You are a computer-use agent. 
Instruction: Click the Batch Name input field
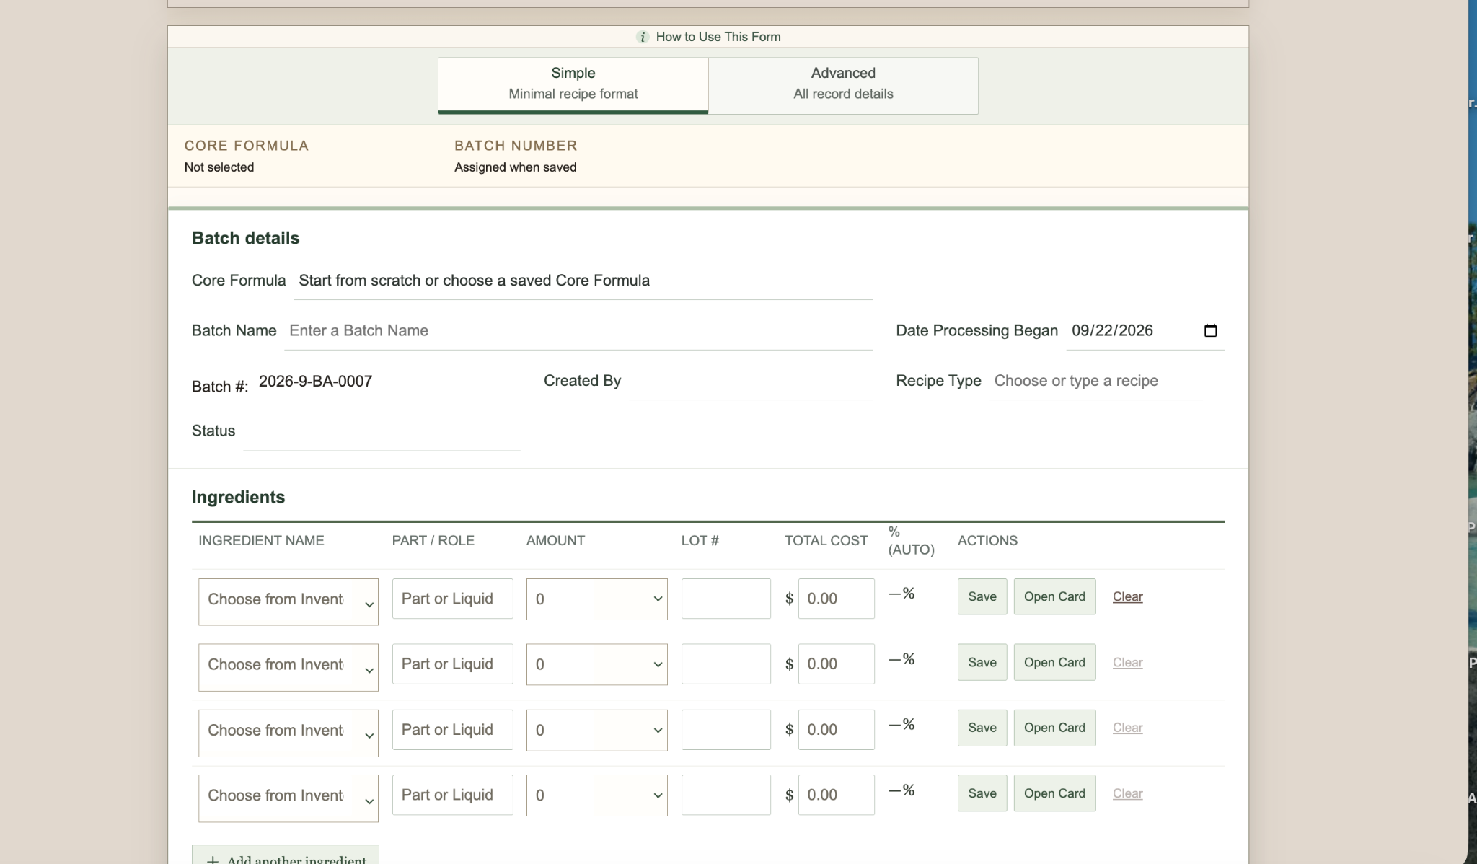(x=578, y=331)
